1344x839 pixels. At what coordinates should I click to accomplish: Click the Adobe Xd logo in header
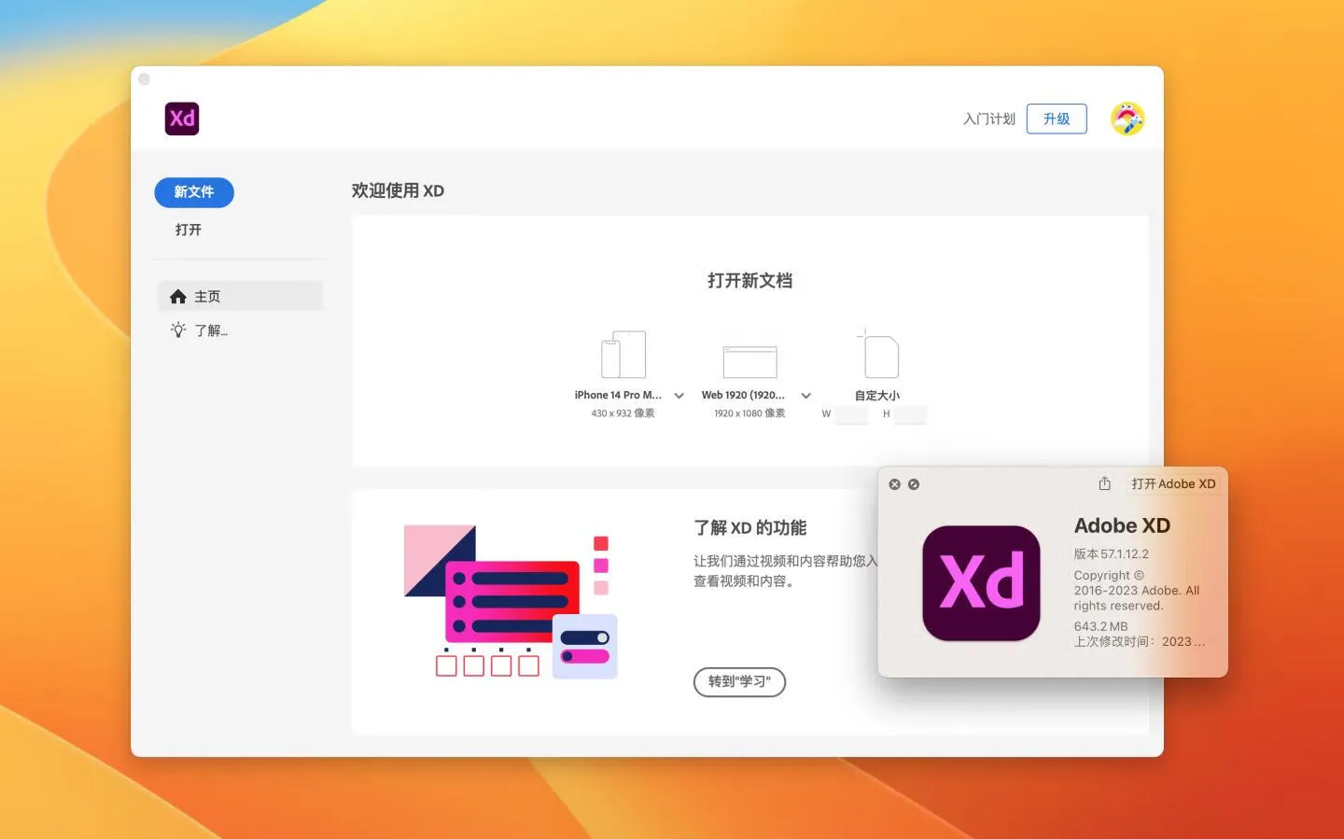182,119
